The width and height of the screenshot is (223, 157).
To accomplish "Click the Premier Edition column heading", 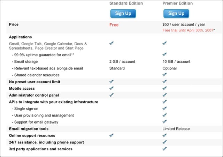I will tap(177, 3).
